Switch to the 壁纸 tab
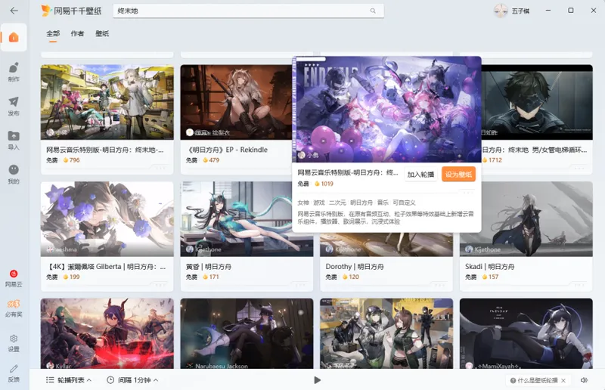The image size is (605, 390). point(102,33)
